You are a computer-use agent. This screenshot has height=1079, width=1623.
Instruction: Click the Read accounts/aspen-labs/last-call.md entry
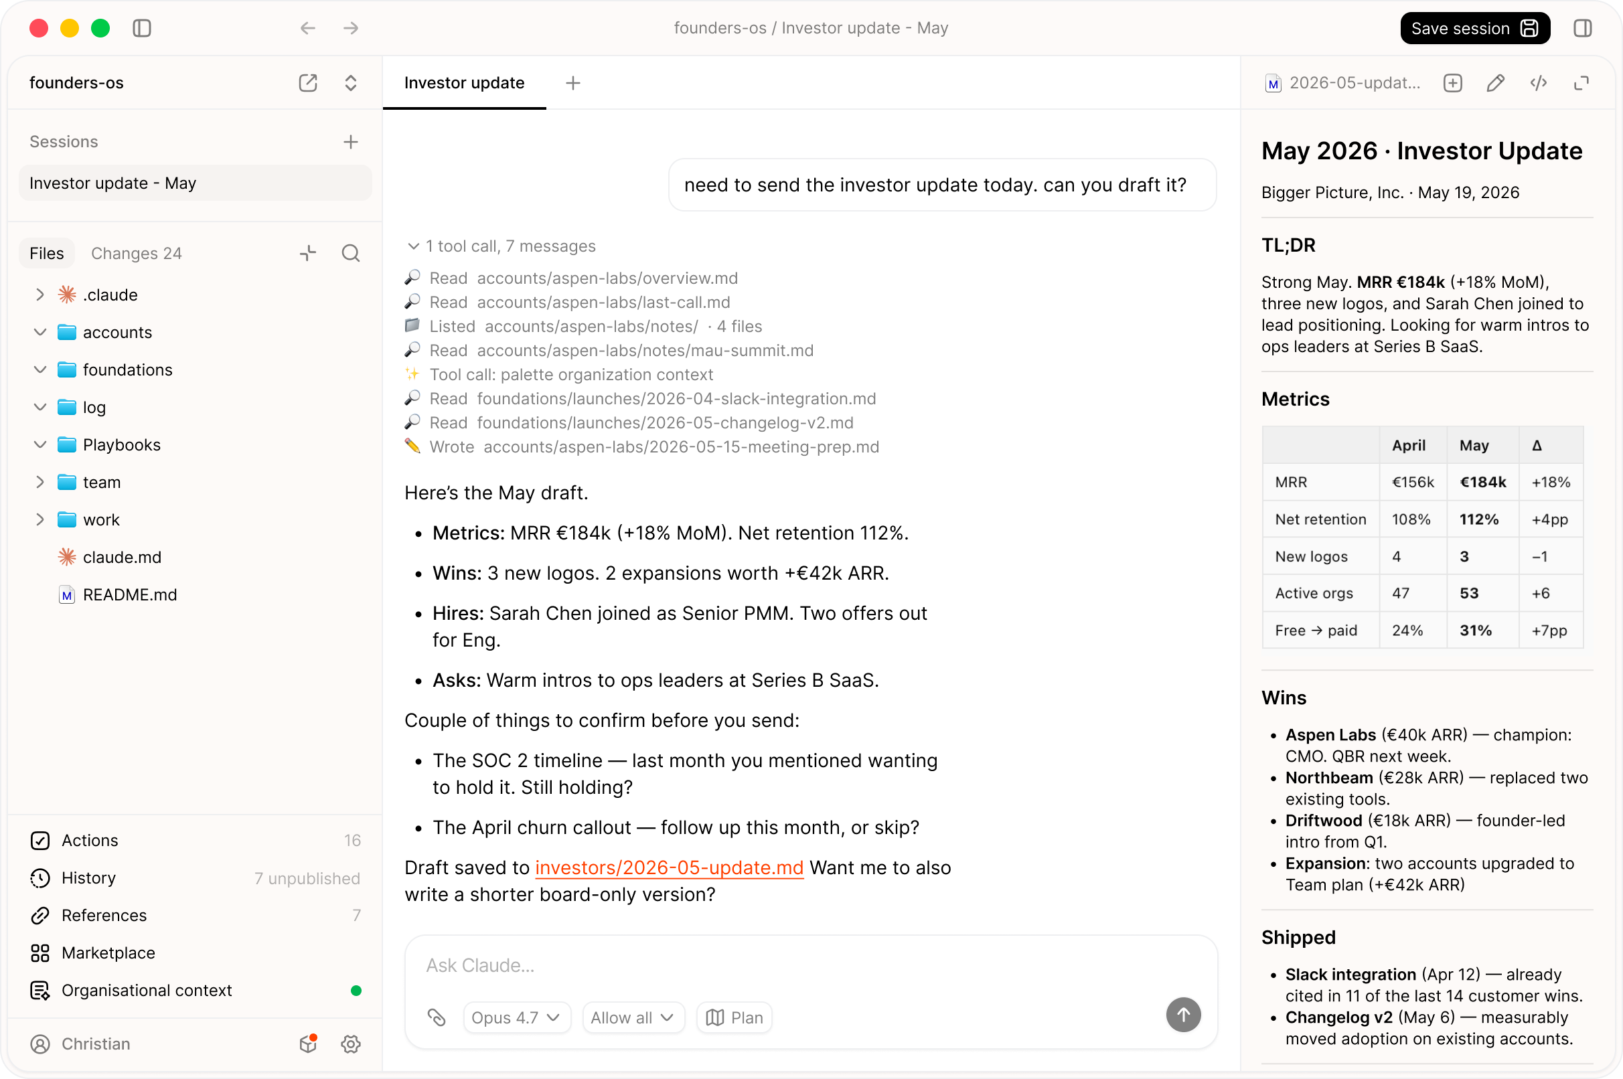[x=568, y=302]
